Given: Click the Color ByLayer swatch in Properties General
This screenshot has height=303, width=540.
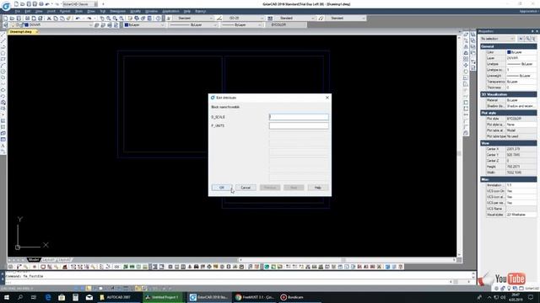Looking at the screenshot, I should [x=509, y=52].
